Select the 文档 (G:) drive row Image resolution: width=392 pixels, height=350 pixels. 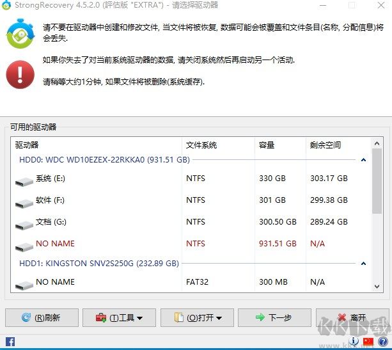coord(191,222)
